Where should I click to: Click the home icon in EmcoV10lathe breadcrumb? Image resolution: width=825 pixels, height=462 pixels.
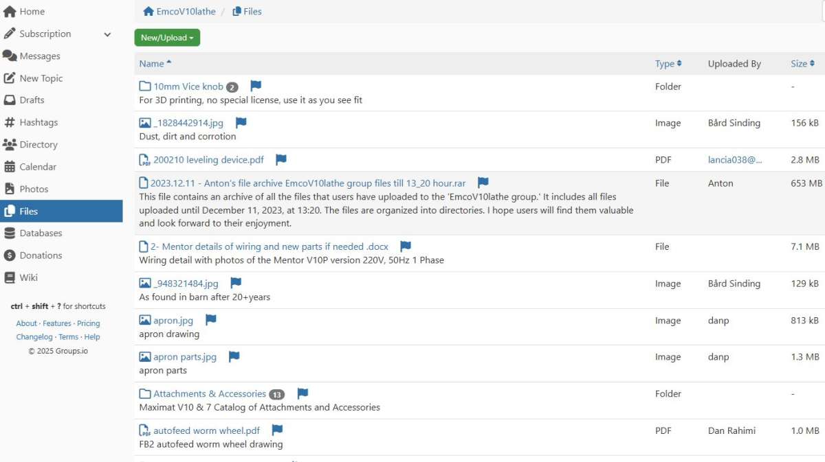point(148,11)
